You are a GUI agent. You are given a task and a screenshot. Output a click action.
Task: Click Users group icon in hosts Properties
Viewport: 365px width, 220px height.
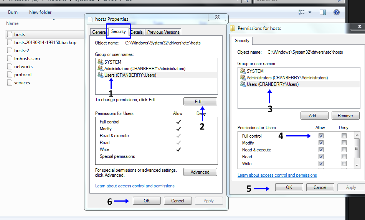coord(100,75)
